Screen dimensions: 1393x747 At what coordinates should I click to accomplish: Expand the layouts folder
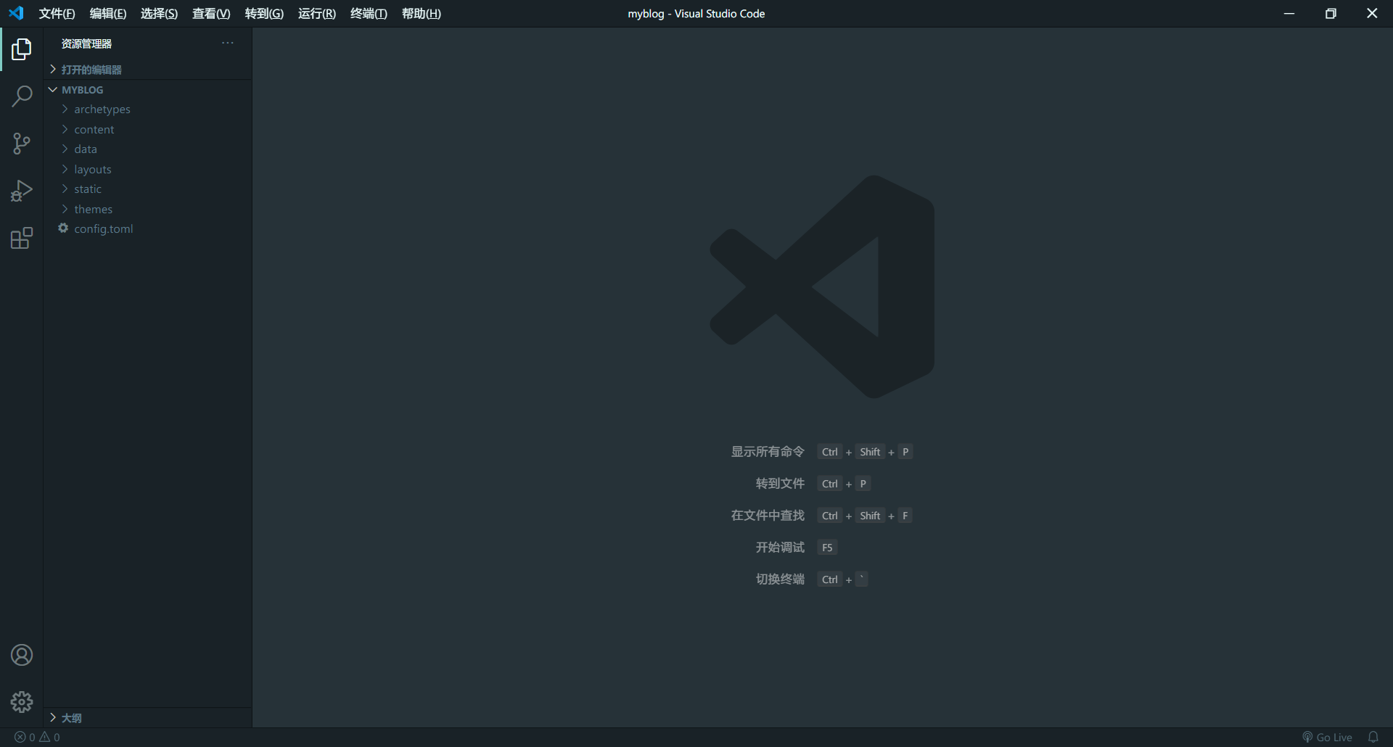click(147, 170)
